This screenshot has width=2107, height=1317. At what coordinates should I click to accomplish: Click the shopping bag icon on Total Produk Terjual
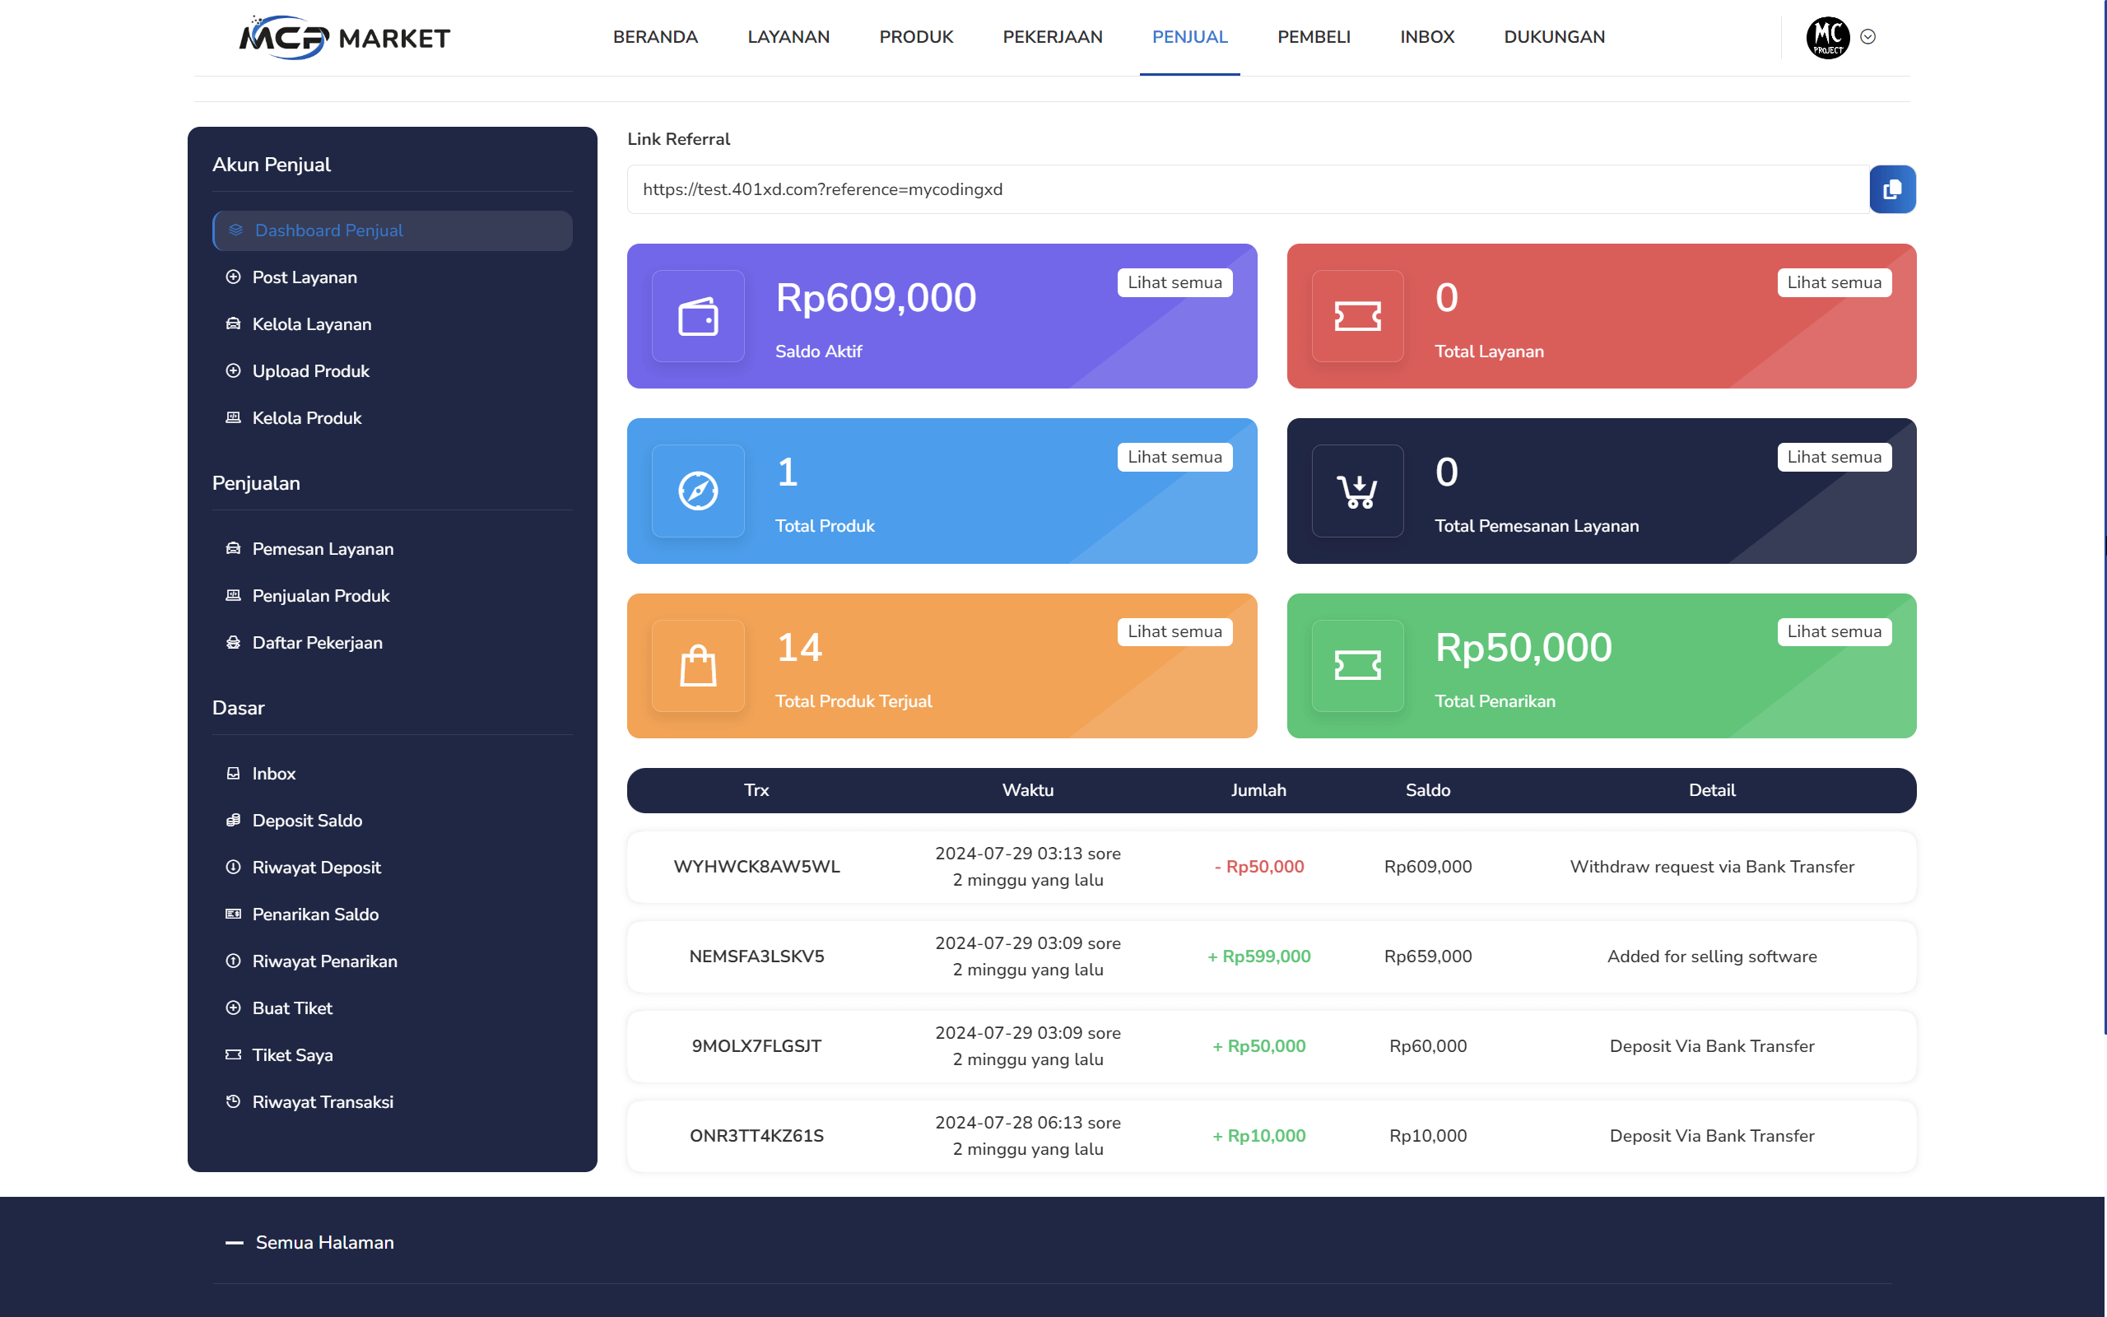[697, 667]
